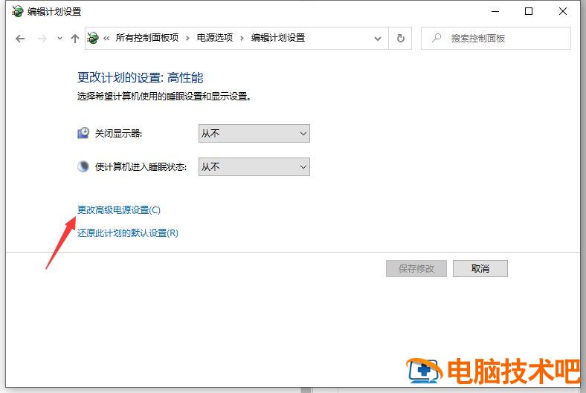Viewport: 586px width, 393px height.
Task: Click the 搜索控制面板 search field
Action: point(496,38)
